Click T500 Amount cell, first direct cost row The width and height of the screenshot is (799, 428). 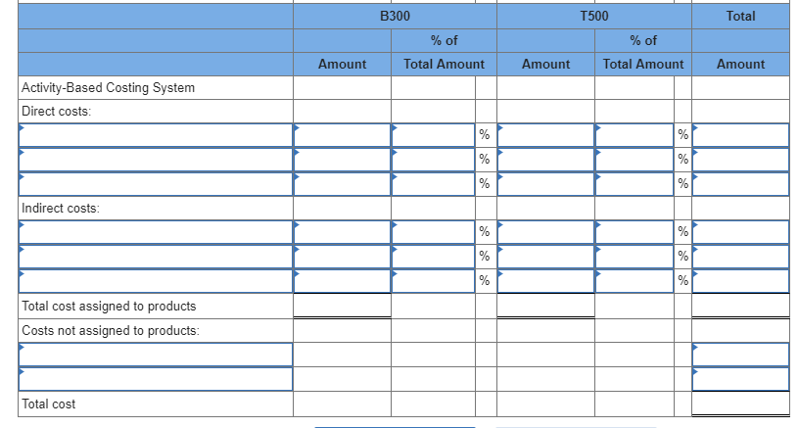(x=545, y=135)
